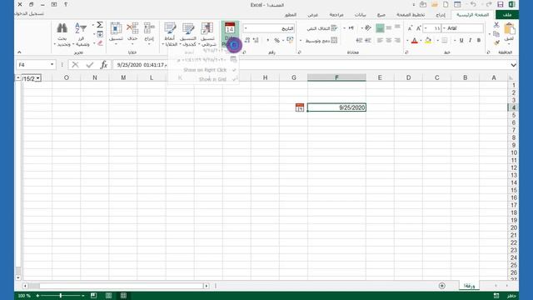The image size is (533, 300).
Task: Confirm the formula bar entry with checkmark
Action: (89, 65)
